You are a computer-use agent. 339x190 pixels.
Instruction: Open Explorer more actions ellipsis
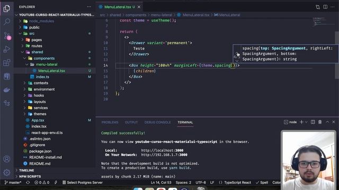[89, 7]
